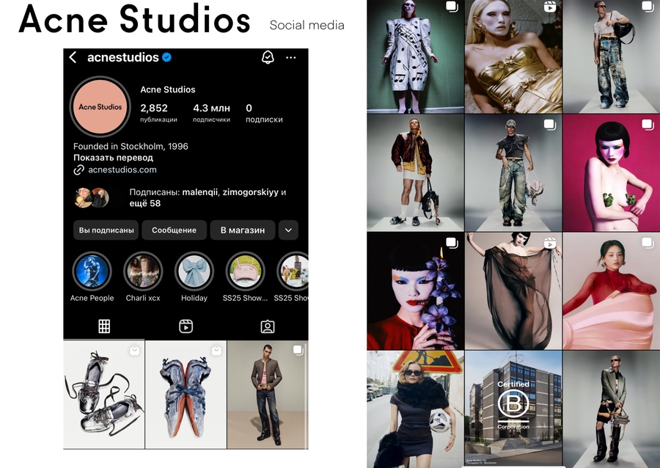Viewport: 660px width, 468px height.
Task: Tap the reel icon on gold dress post
Action: click(550, 7)
